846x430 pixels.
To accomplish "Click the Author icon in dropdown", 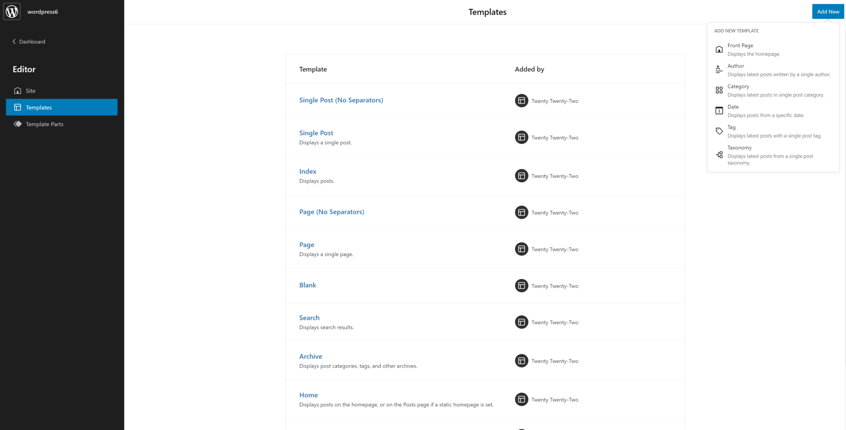I will [719, 69].
